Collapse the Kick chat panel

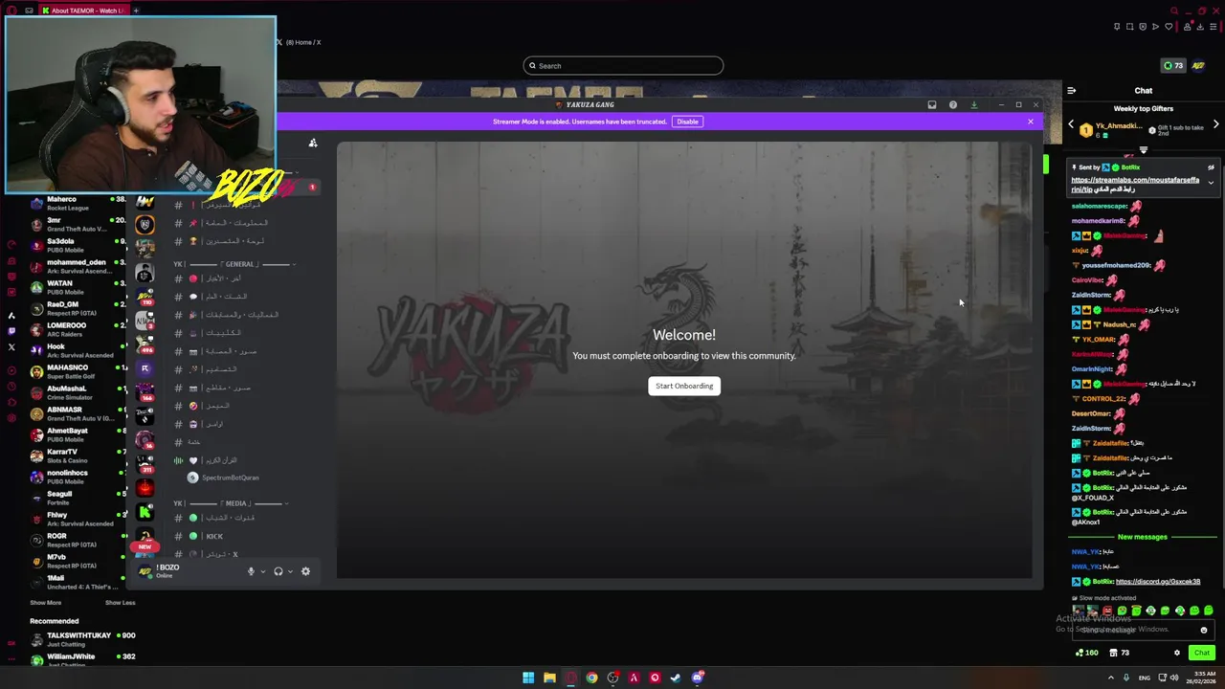1071,91
